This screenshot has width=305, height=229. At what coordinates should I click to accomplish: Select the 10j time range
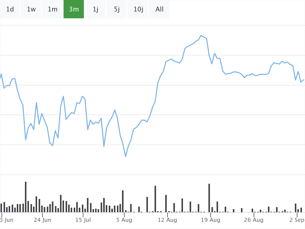[x=138, y=9]
